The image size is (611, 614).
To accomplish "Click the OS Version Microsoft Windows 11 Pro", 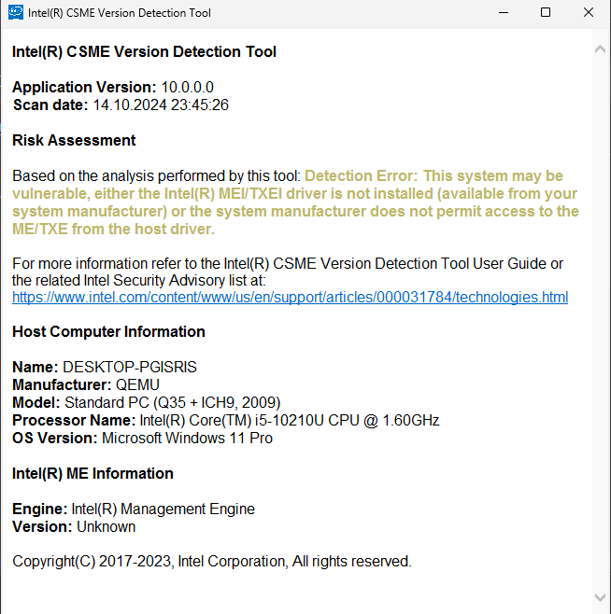I will [x=187, y=438].
